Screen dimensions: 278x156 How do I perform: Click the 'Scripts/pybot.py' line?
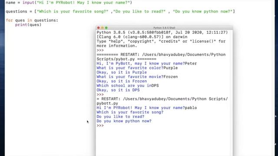pyautogui.click(x=126, y=59)
